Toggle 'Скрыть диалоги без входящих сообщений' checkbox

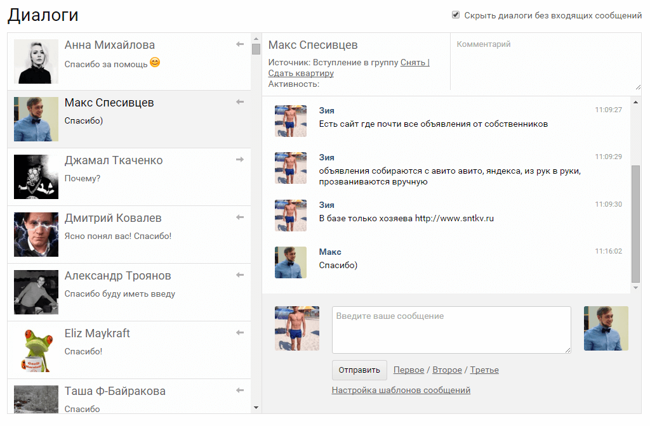click(456, 15)
